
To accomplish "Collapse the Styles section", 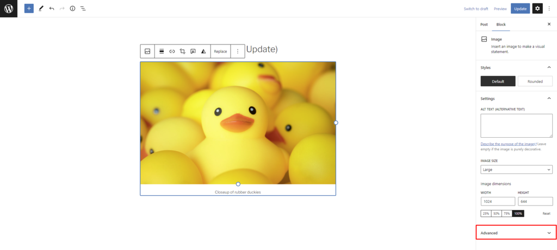I will [548, 67].
